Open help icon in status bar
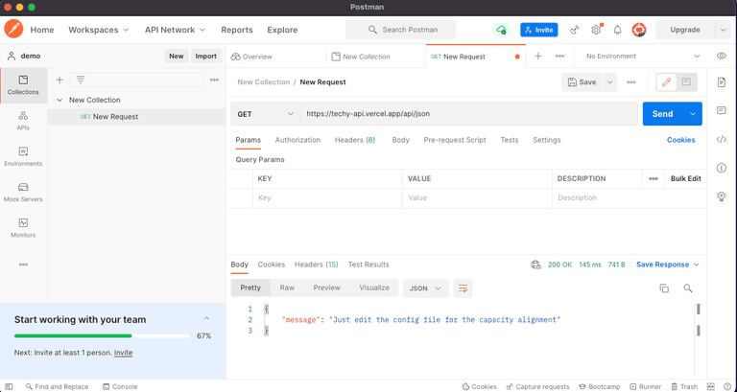The image size is (737, 392). click(x=727, y=386)
